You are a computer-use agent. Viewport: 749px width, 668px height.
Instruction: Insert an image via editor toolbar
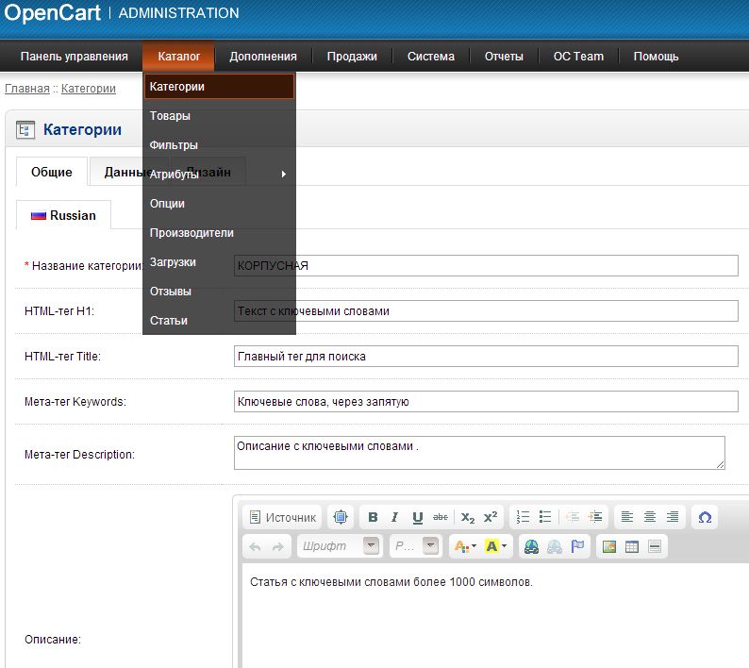pos(608,546)
